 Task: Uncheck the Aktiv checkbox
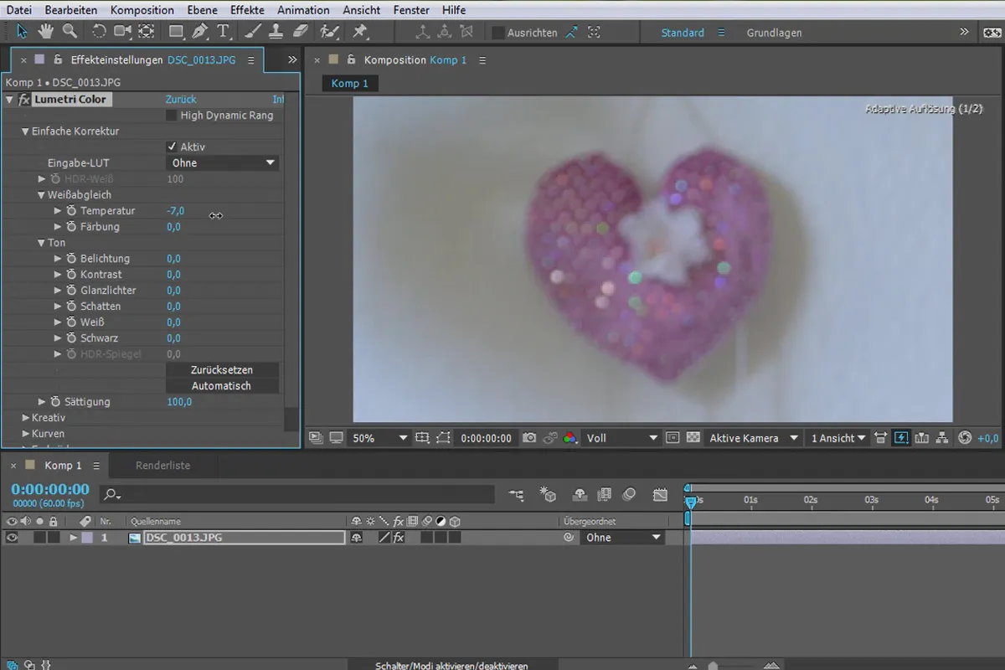tap(172, 147)
